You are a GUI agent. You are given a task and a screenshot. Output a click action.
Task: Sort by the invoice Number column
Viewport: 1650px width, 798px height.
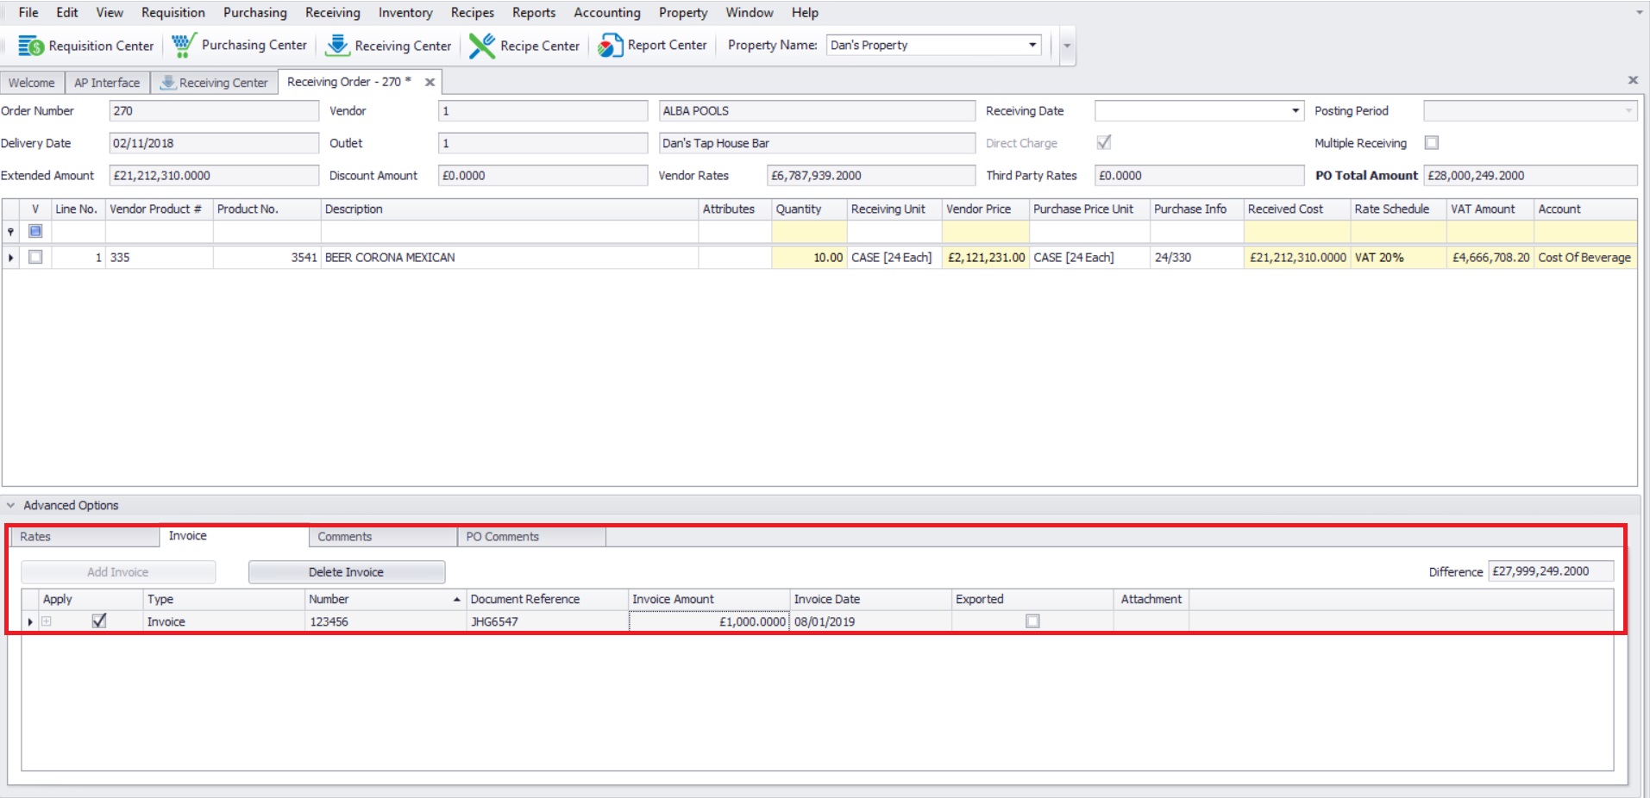click(x=385, y=599)
